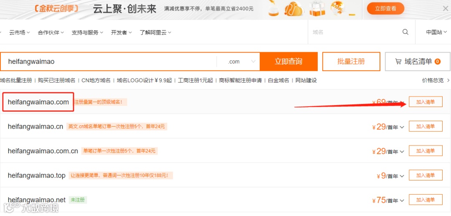The width and height of the screenshot is (451, 216).
Task: Click the 金秋云创季 banner logo
Action: point(56,8)
